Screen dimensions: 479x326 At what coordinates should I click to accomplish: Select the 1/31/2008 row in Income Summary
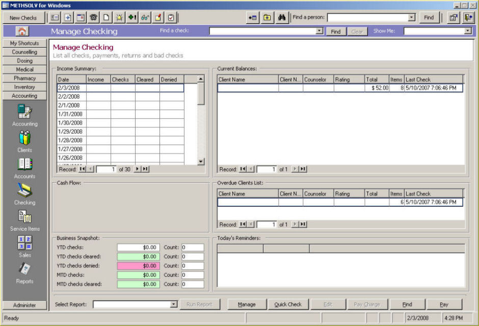(120, 114)
